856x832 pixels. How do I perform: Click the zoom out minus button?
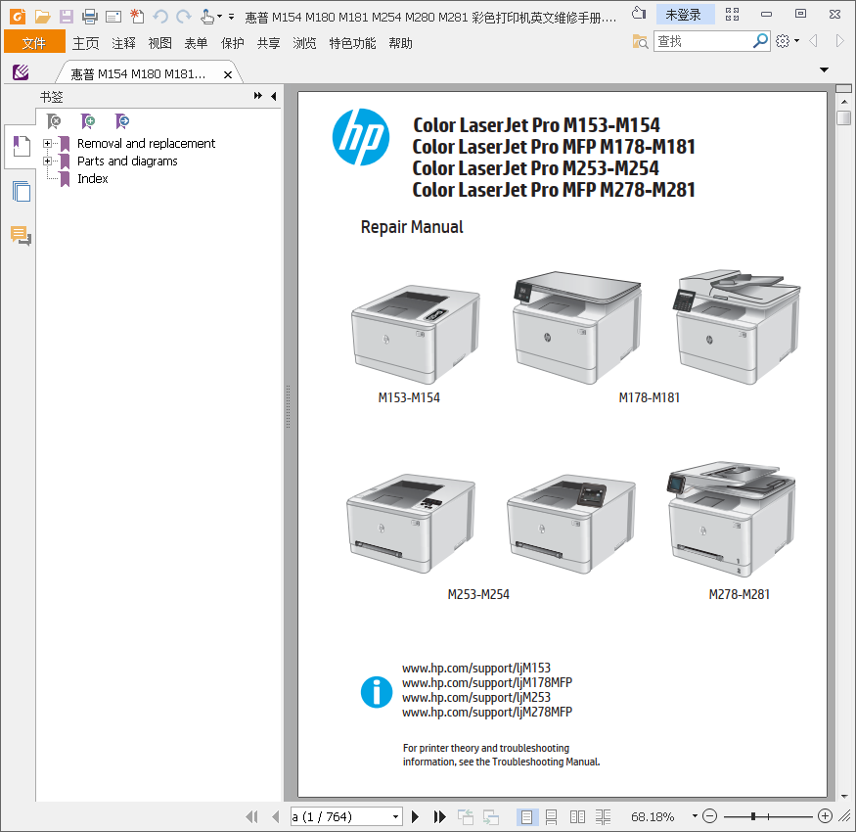click(x=709, y=816)
